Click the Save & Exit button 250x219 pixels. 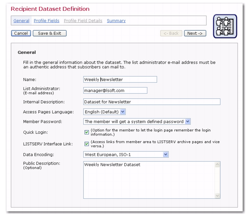49,33
